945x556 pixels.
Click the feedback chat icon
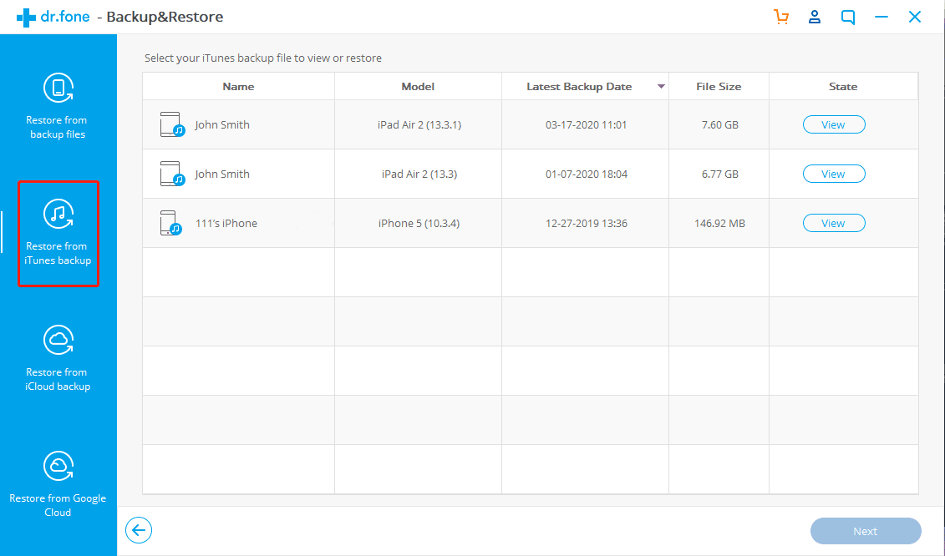[848, 17]
